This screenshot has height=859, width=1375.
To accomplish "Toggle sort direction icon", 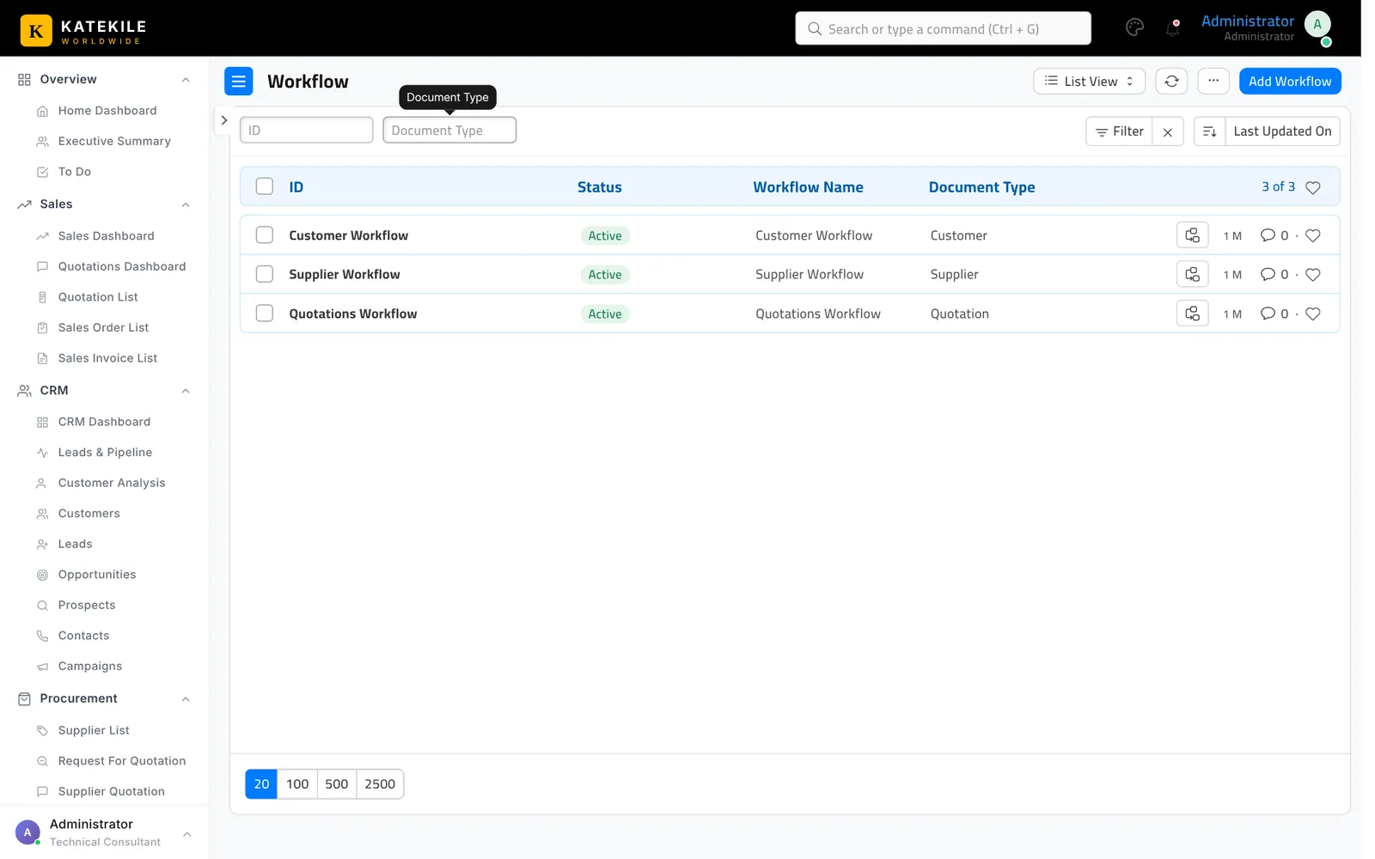I will coord(1209,131).
